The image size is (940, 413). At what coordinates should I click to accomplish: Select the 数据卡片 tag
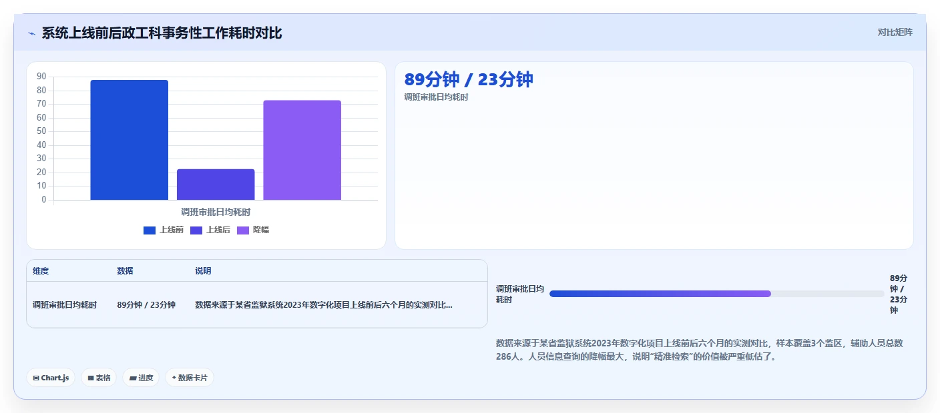(x=190, y=378)
